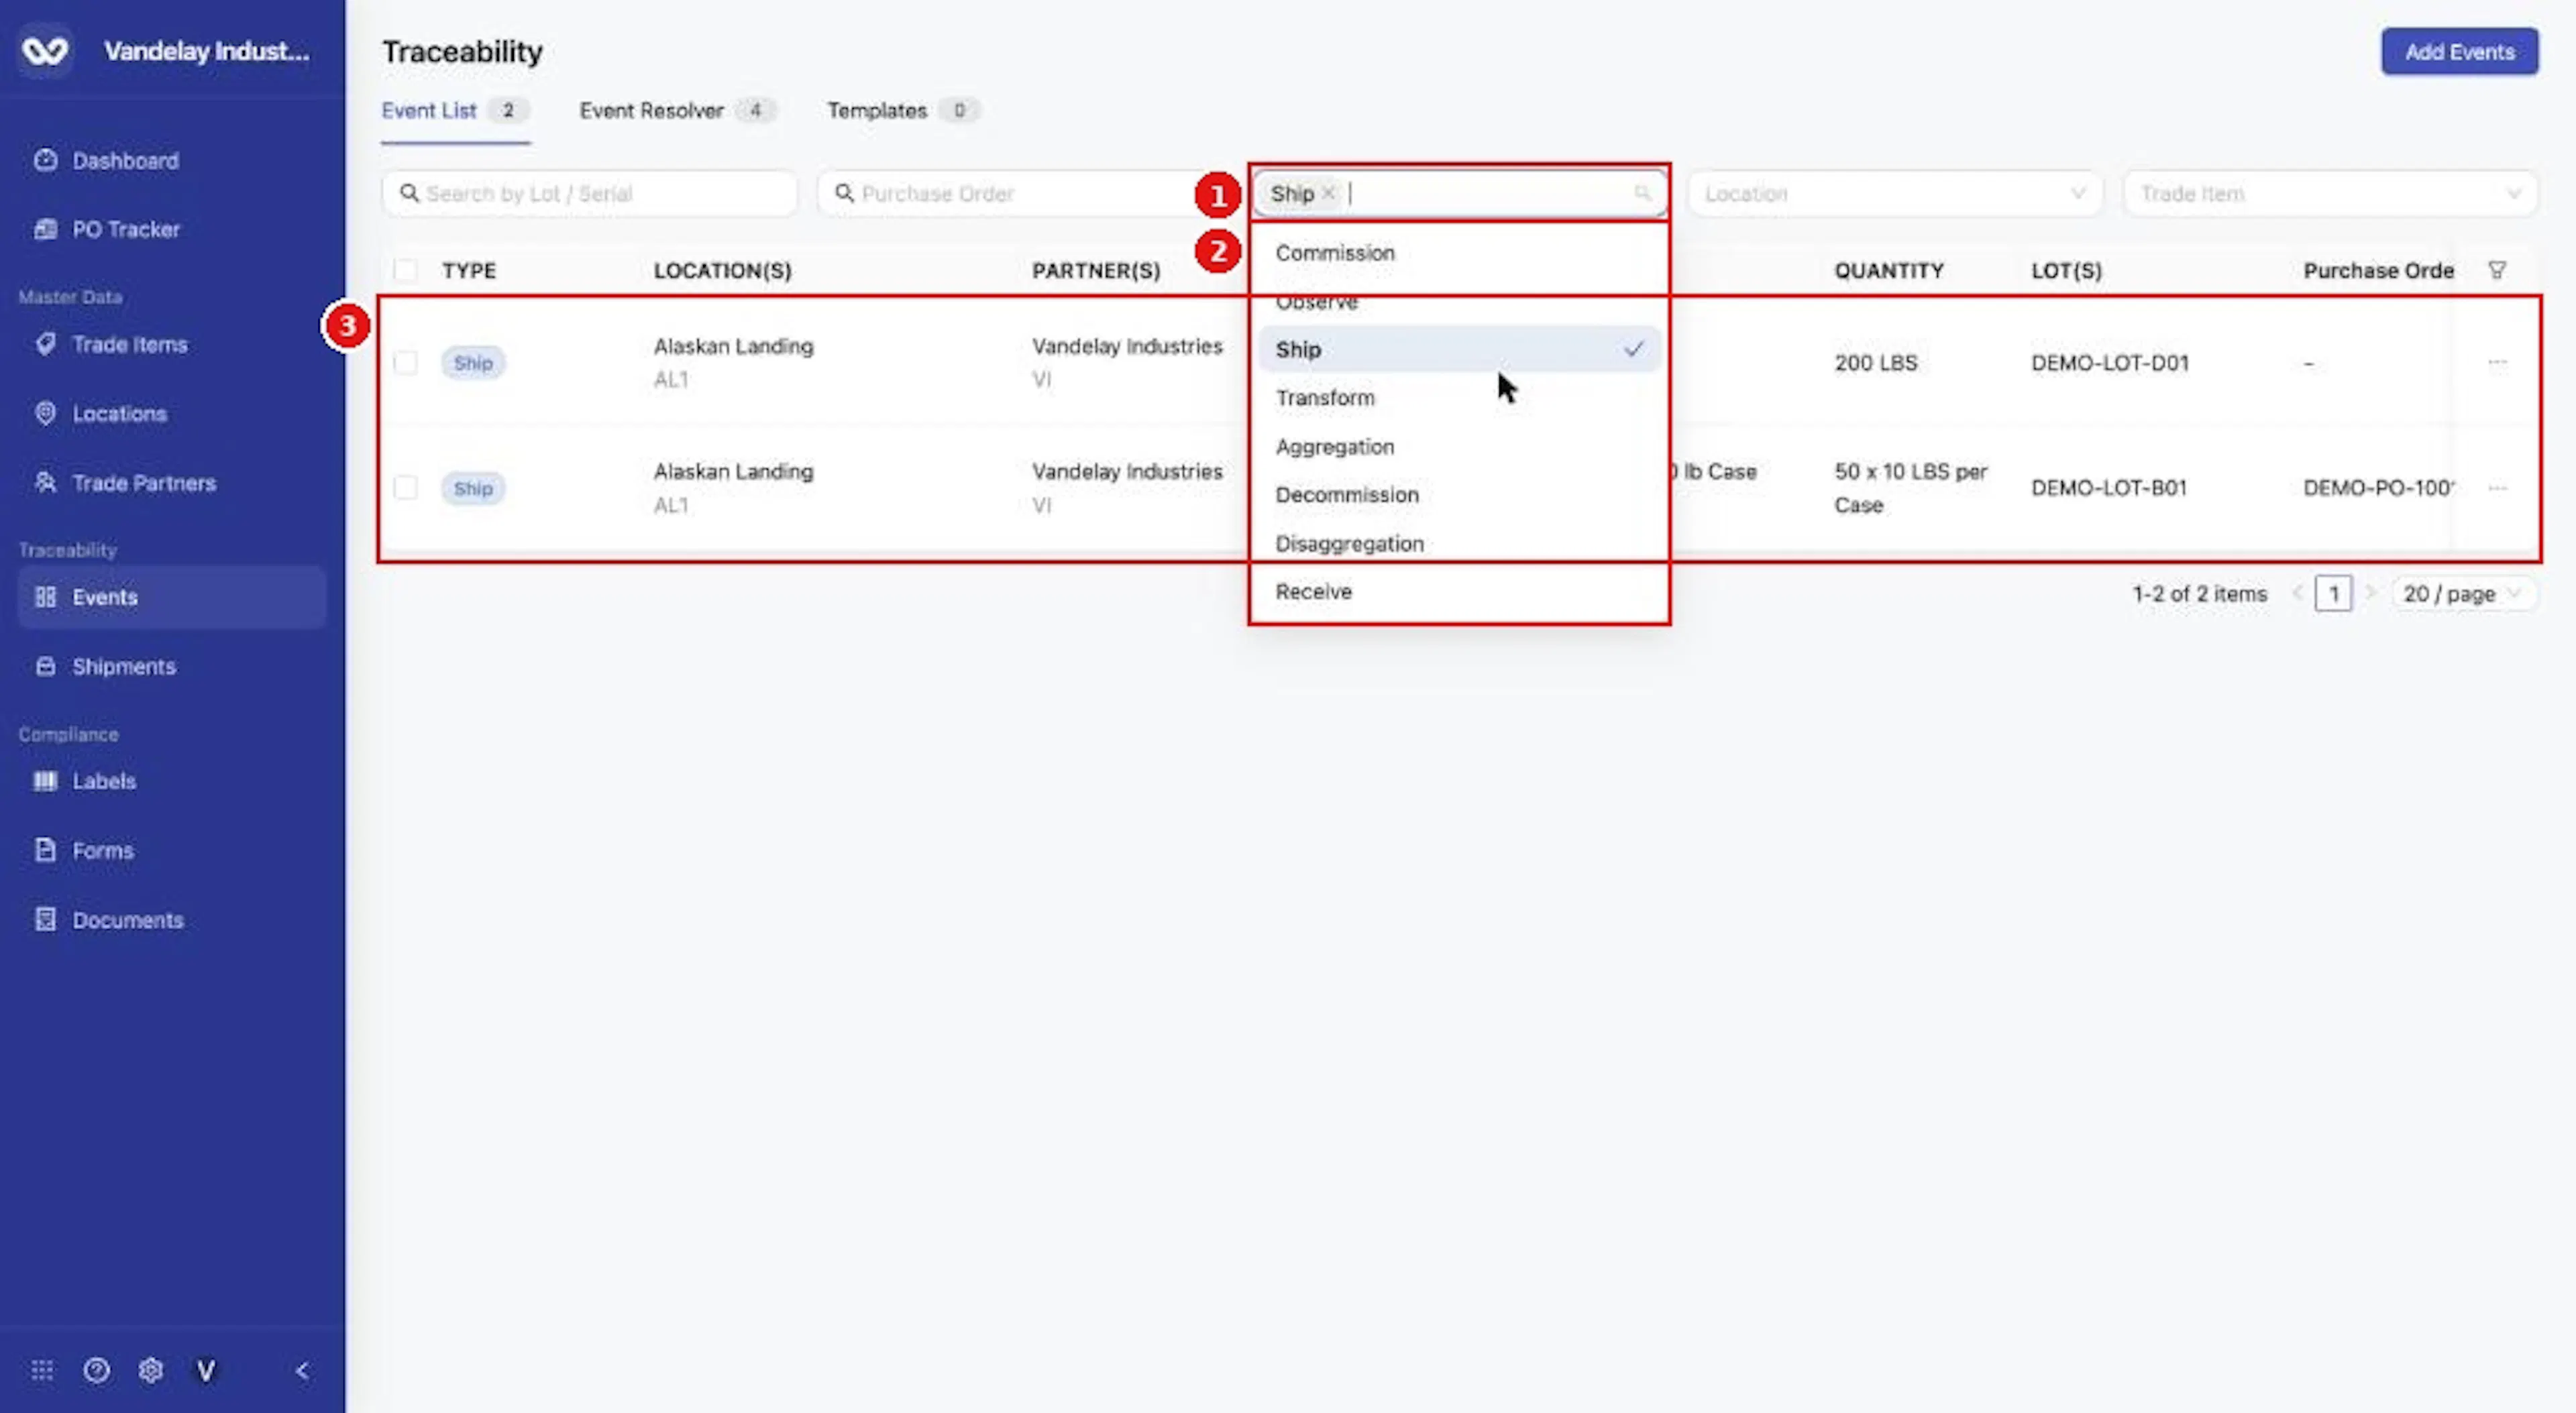Image resolution: width=2576 pixels, height=1413 pixels.
Task: Click the Ship badge in DEMO-LOT-D01 row
Action: click(473, 363)
